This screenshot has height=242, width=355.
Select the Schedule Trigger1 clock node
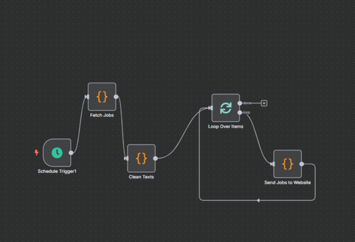(x=57, y=153)
